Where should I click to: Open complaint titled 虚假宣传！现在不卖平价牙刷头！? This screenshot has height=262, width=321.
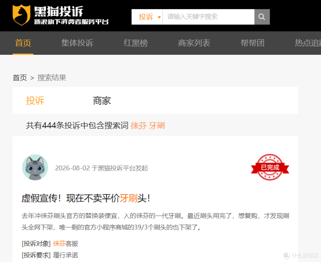(86, 198)
